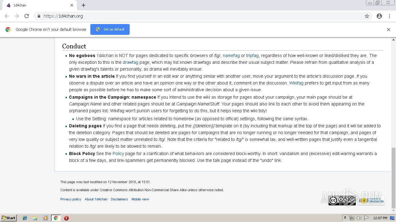Image resolution: width=396 pixels, height=222 pixels.
Task: Open the Chrome three-dot menu
Action: [x=389, y=16]
